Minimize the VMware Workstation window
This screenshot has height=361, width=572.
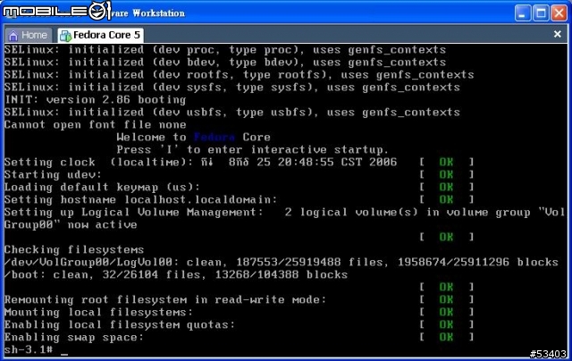(522, 13)
